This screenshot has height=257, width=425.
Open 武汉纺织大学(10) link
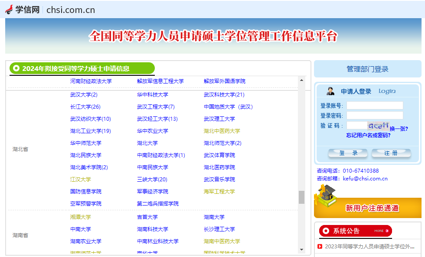click(x=91, y=119)
